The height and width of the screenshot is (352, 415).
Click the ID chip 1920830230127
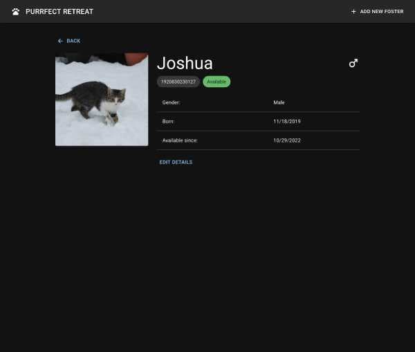click(x=178, y=82)
